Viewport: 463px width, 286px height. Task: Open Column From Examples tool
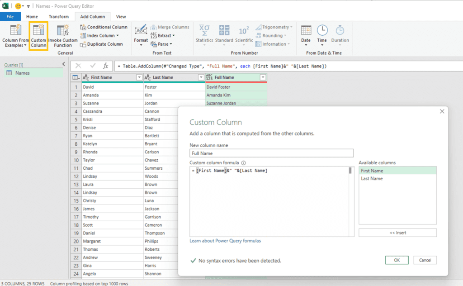pos(15,36)
